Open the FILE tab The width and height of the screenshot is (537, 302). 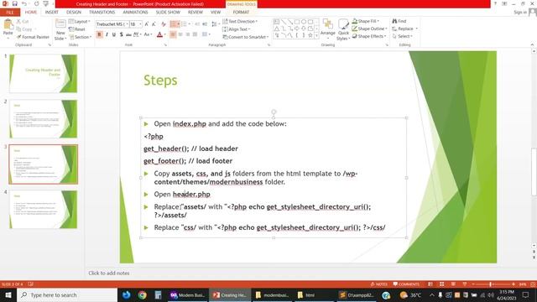[x=10, y=13]
